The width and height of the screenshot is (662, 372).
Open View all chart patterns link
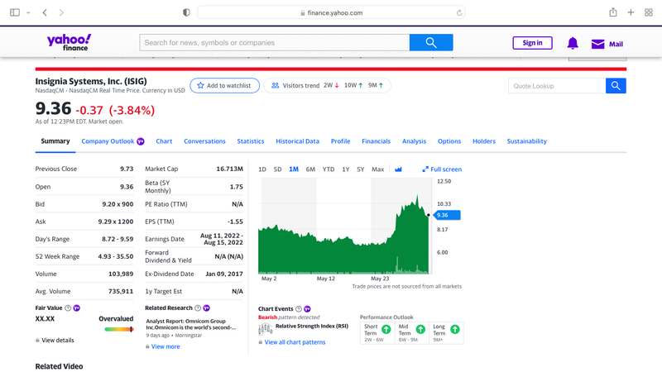tap(295, 342)
